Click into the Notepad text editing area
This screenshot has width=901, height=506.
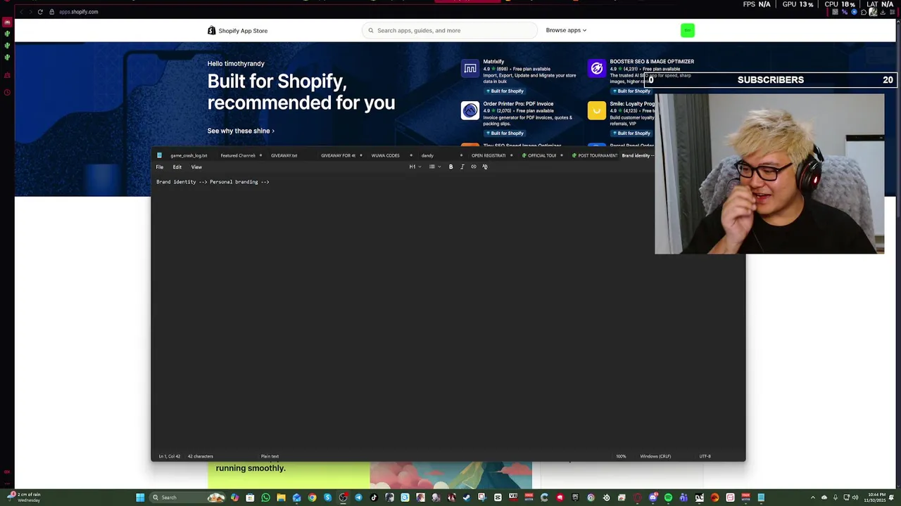click(x=448, y=313)
